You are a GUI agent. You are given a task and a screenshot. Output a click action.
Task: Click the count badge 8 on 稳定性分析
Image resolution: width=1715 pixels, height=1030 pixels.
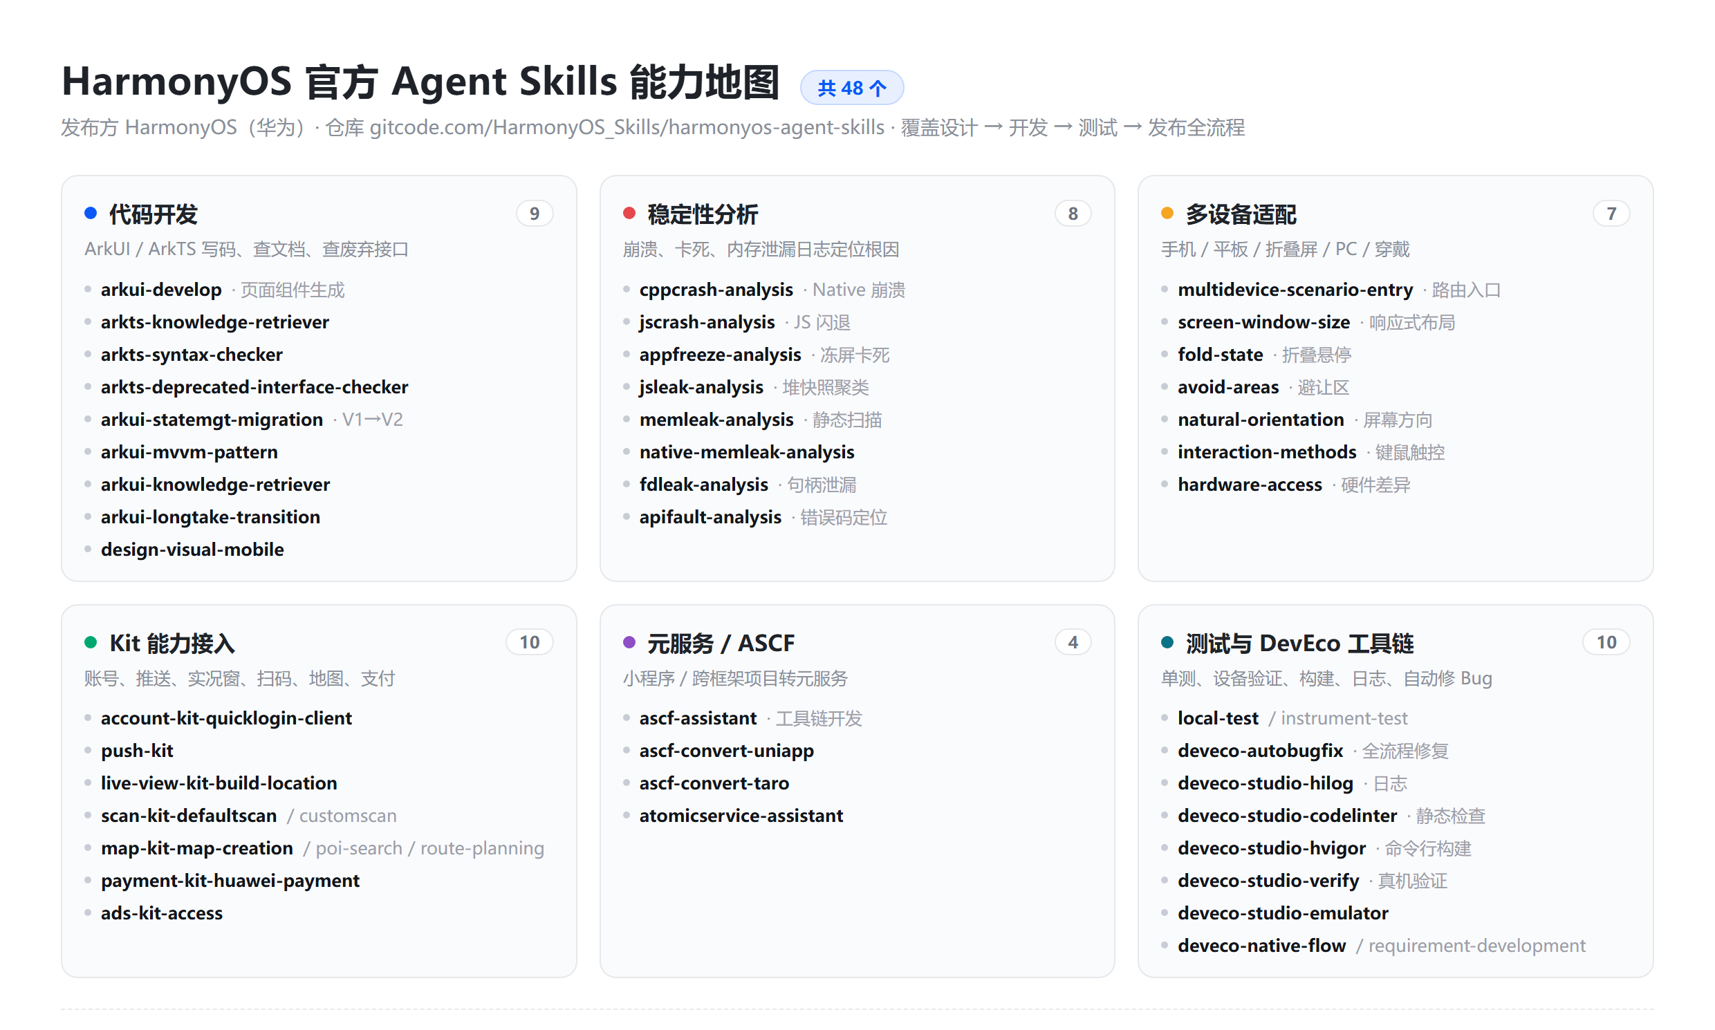(x=1073, y=214)
